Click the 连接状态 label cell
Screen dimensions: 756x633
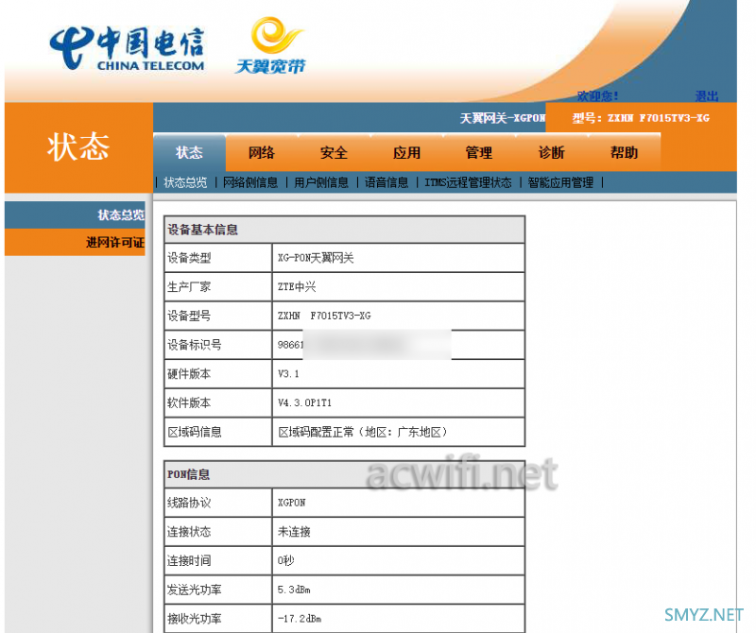pyautogui.click(x=218, y=532)
